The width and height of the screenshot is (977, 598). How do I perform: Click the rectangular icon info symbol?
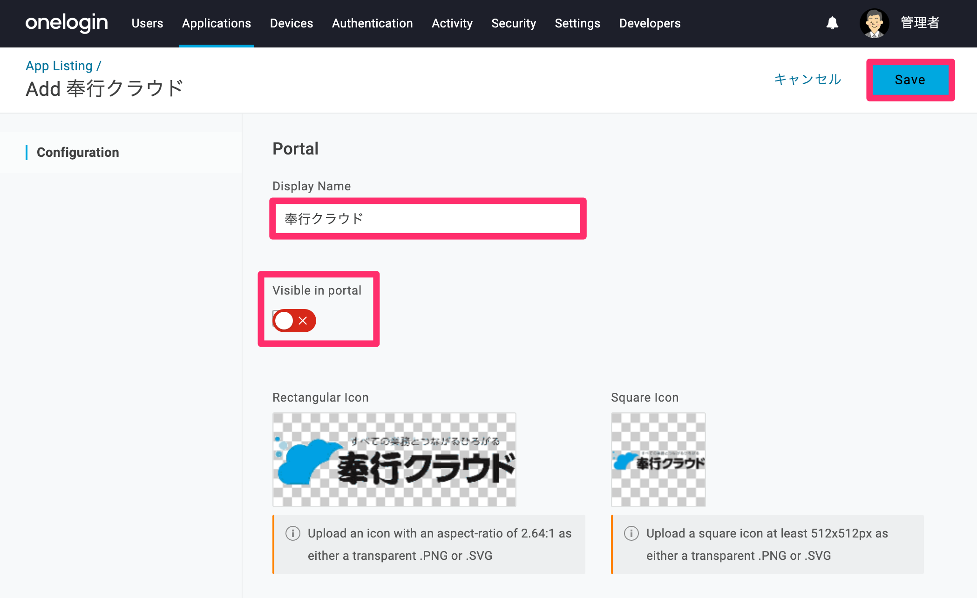click(x=292, y=533)
